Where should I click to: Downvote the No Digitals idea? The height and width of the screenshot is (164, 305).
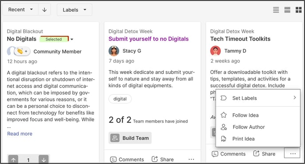[44, 160]
